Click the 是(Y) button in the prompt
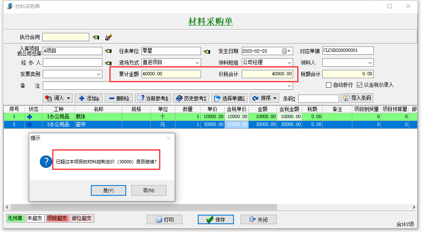This screenshot has width=421, height=232. pos(108,190)
